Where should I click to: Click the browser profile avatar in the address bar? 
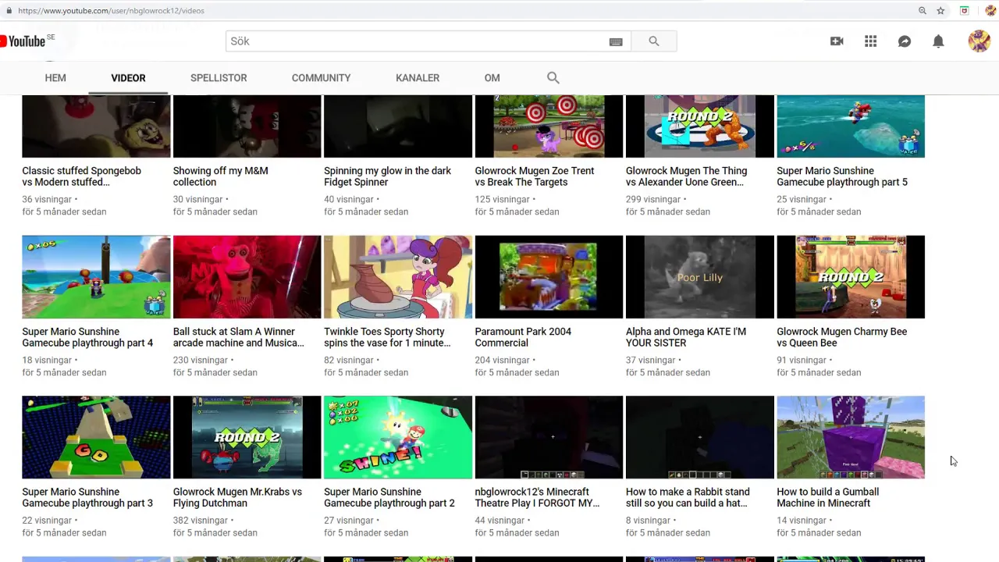[x=990, y=11]
